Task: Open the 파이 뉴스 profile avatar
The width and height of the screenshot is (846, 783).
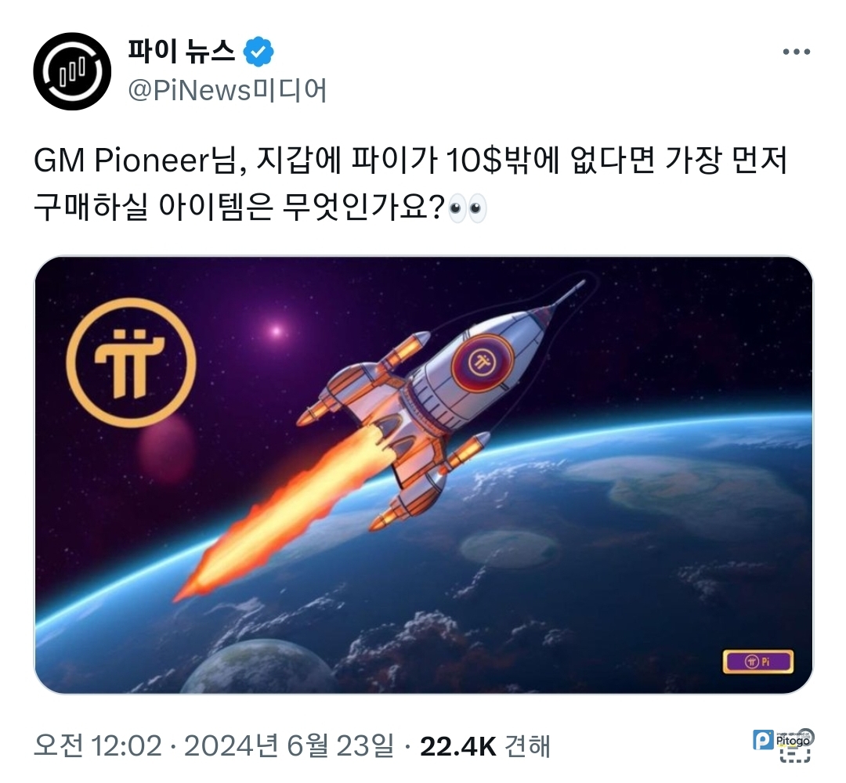Action: tap(72, 71)
